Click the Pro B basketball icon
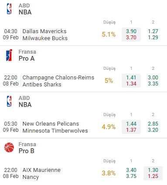The width and height of the screenshot is (167, 185). (9, 147)
